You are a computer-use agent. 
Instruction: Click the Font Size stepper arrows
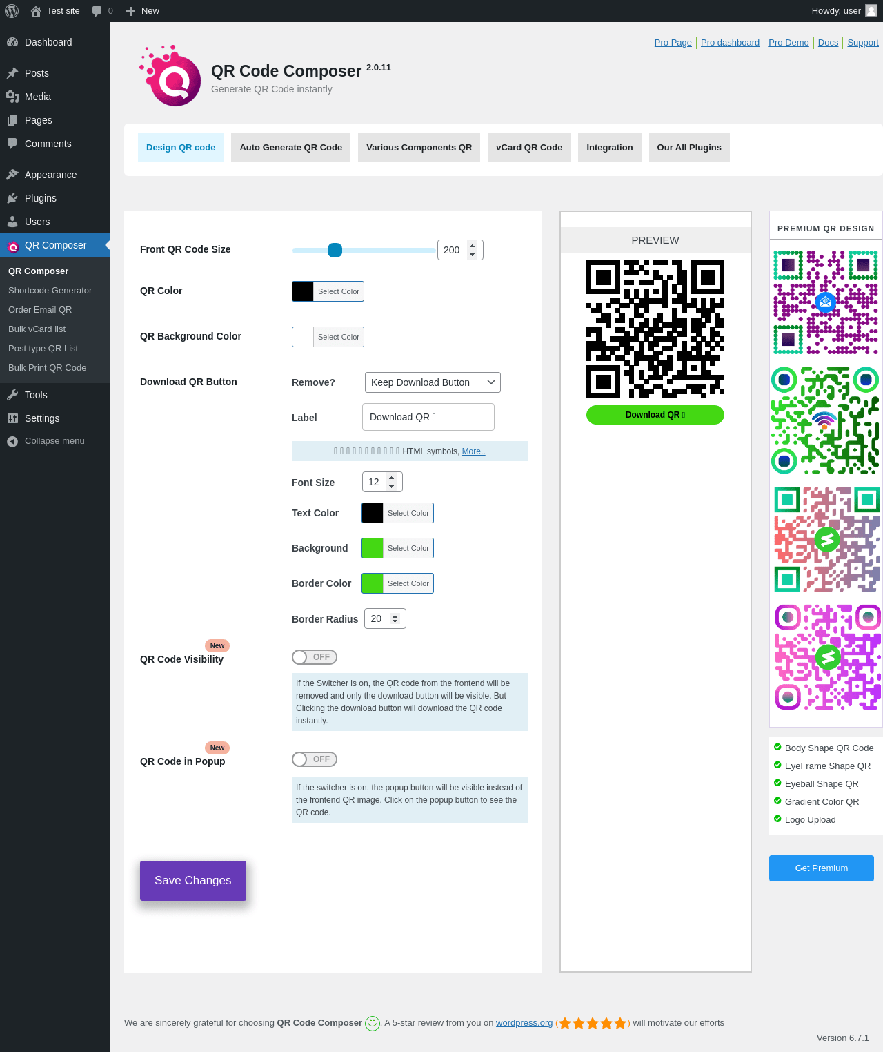(x=392, y=482)
